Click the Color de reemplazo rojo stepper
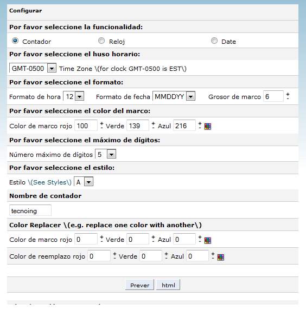The image size is (306, 310). (x=114, y=256)
